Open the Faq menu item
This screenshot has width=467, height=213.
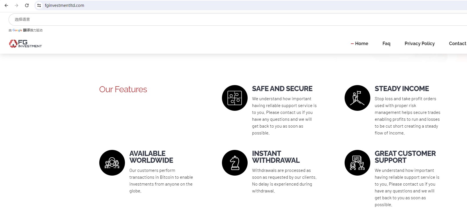coord(386,43)
